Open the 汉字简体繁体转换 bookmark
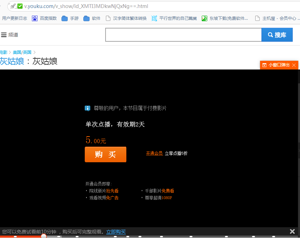300x238 pixels. click(x=126, y=18)
